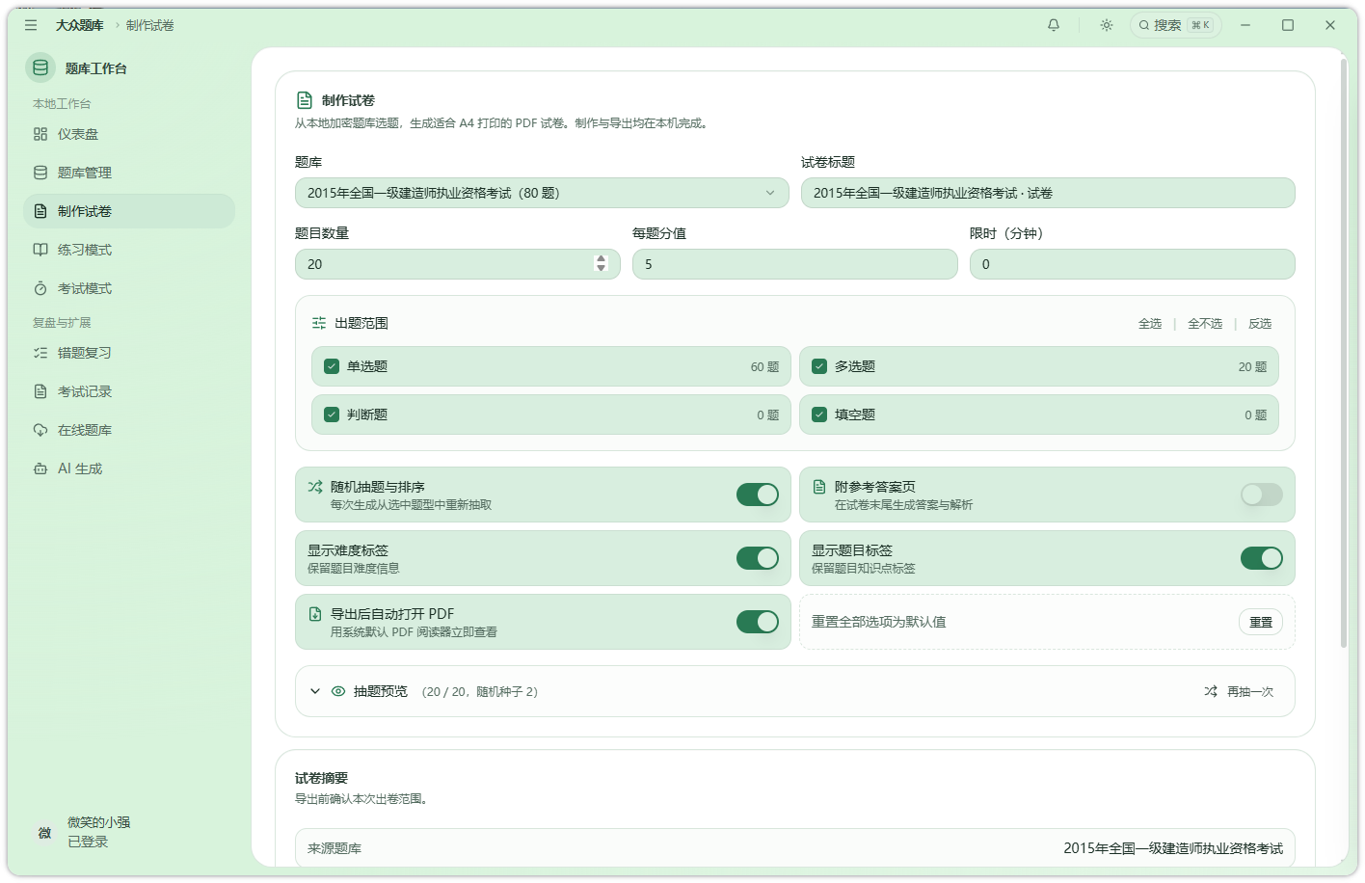Image resolution: width=1365 pixels, height=883 pixels.
Task: Open 在线题库 in sidebar
Action: (129, 430)
